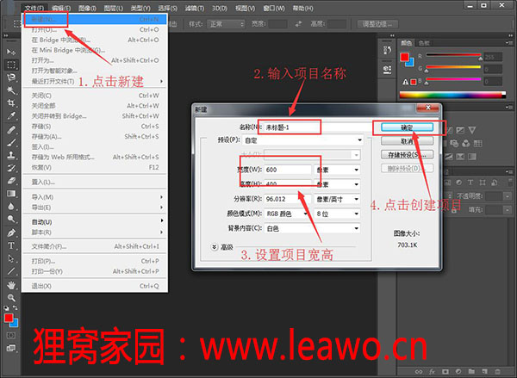Click the 确定 OK button

click(x=407, y=127)
